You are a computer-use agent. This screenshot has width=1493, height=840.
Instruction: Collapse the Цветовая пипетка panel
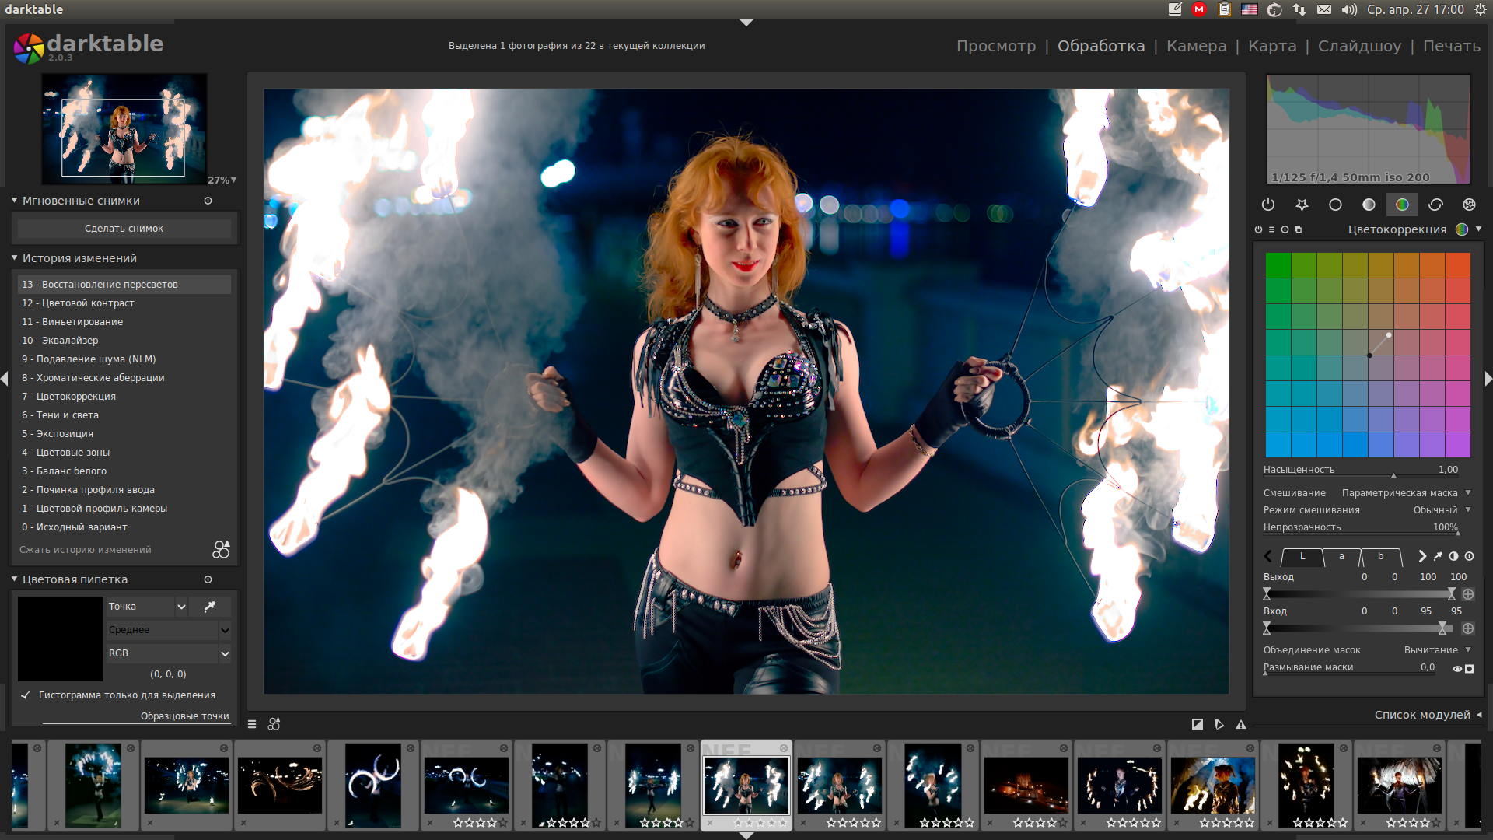14,579
